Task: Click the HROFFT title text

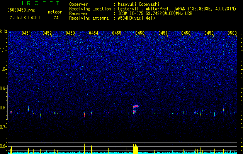Action: pyautogui.click(x=39, y=3)
